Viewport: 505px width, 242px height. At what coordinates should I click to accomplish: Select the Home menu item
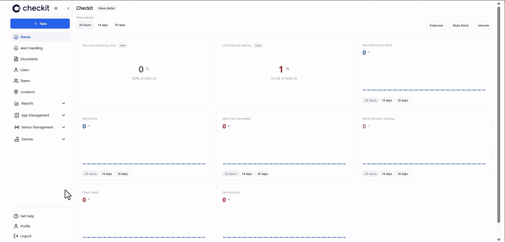coord(40,37)
